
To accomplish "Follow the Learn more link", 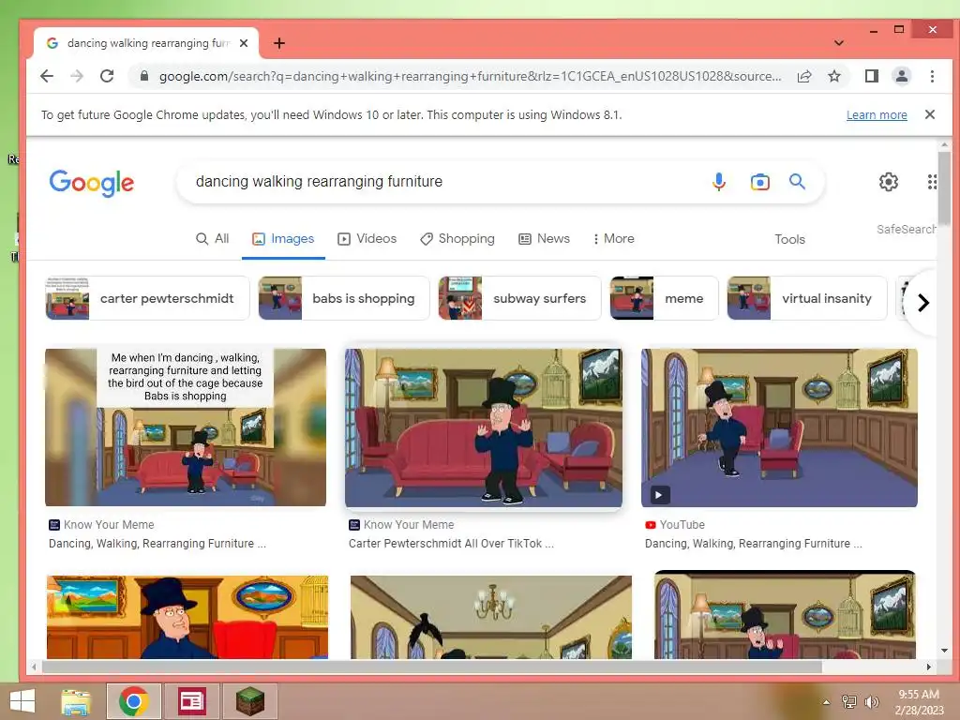I will click(x=877, y=115).
